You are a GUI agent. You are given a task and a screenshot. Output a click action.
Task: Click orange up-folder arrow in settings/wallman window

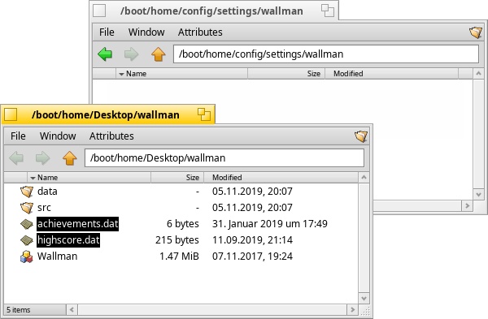159,54
